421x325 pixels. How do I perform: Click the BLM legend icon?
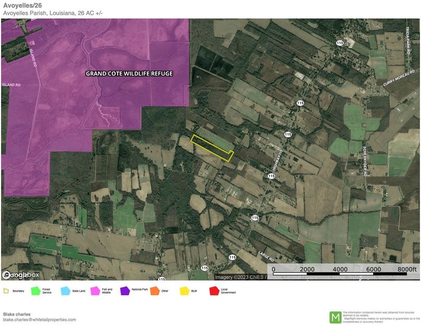coord(183,292)
